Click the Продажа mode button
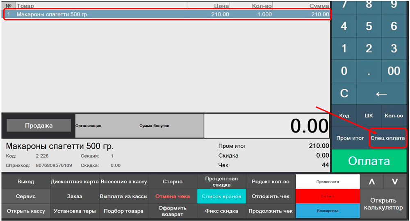410x221 pixels. click(39, 126)
